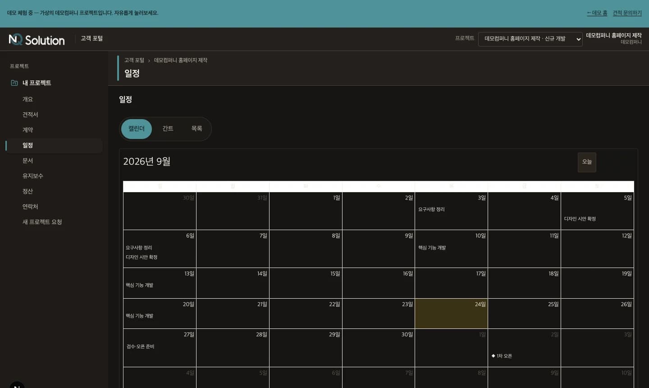Follow the ← 데모 홈 link
Viewport: 649px width, 388px height.
click(597, 13)
